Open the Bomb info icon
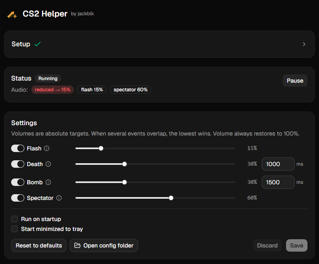Image resolution: width=319 pixels, height=264 pixels. pyautogui.click(x=48, y=182)
